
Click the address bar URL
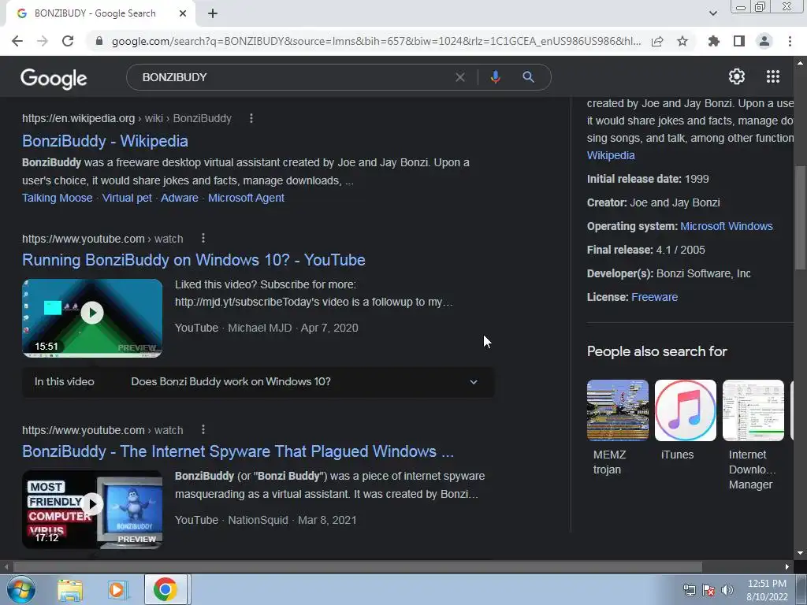376,41
